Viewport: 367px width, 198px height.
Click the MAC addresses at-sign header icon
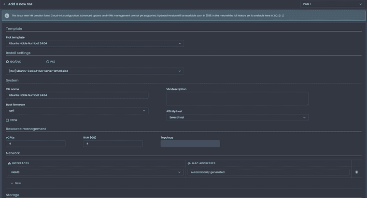(189, 163)
